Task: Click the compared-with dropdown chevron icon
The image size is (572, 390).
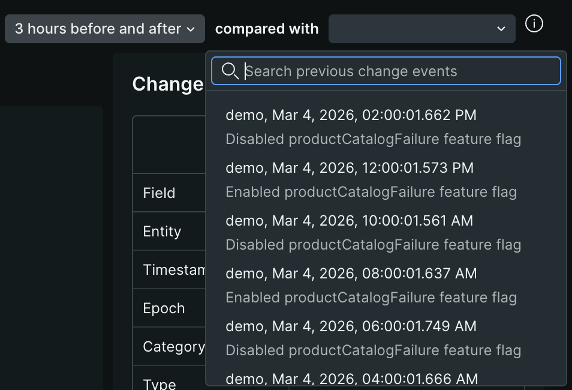Action: pyautogui.click(x=501, y=28)
